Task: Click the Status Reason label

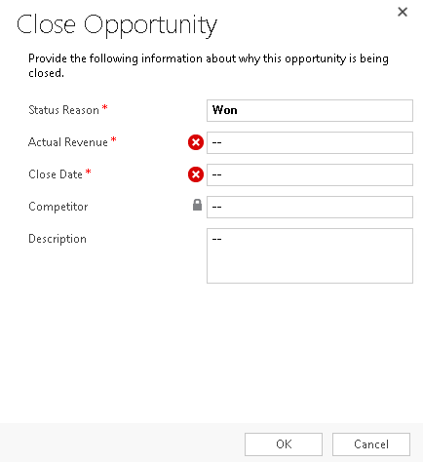Action: (x=63, y=110)
